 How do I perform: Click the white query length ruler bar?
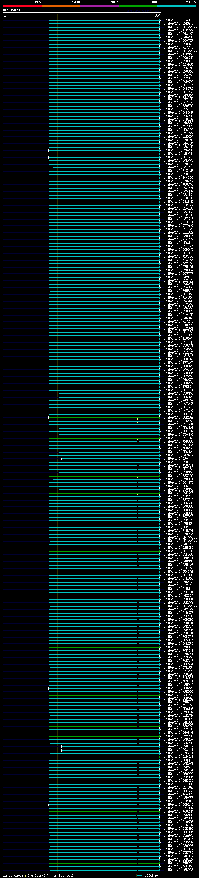pyautogui.click(x=82, y=13)
